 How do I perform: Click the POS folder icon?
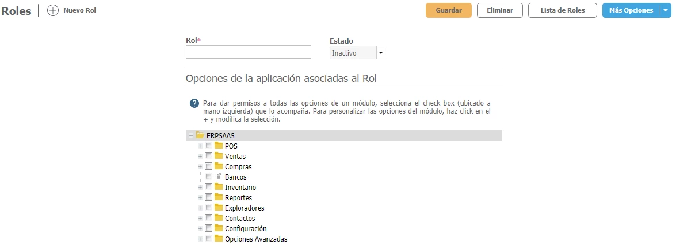[x=219, y=146]
